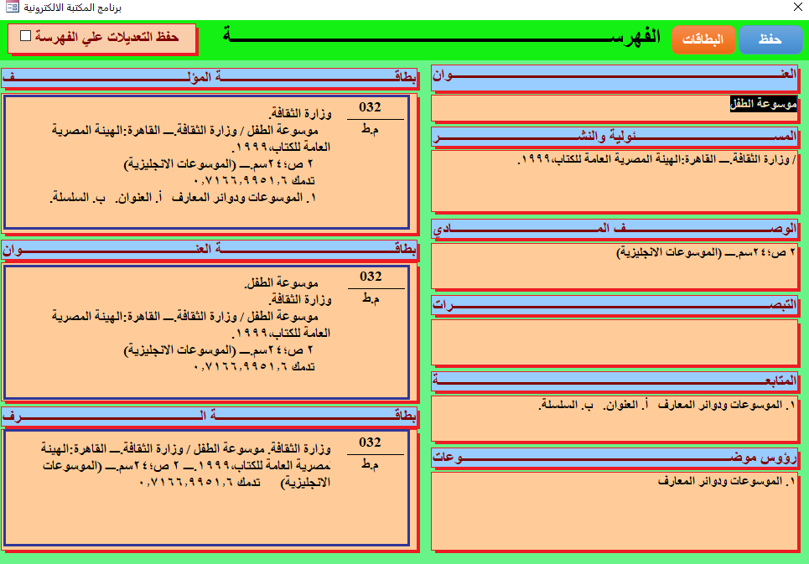This screenshot has height=564, width=809.
Task: Click the المتابعة tracings field
Action: pos(614,419)
